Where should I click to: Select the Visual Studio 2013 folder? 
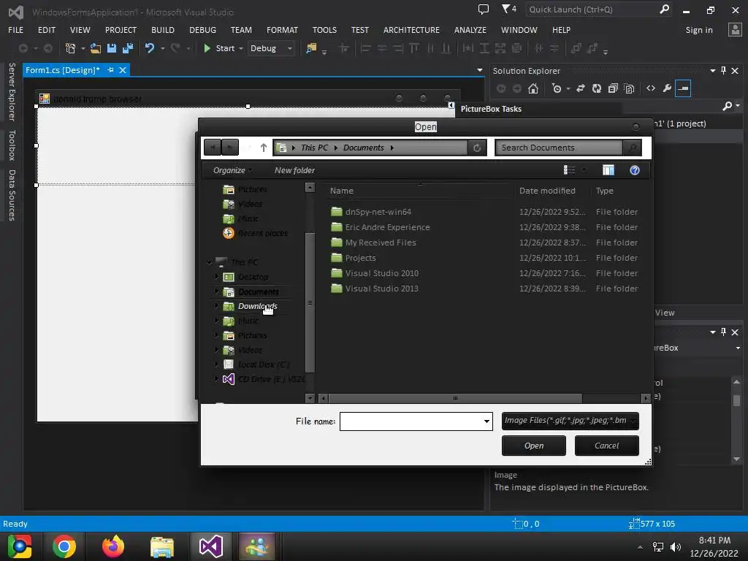[x=381, y=288]
